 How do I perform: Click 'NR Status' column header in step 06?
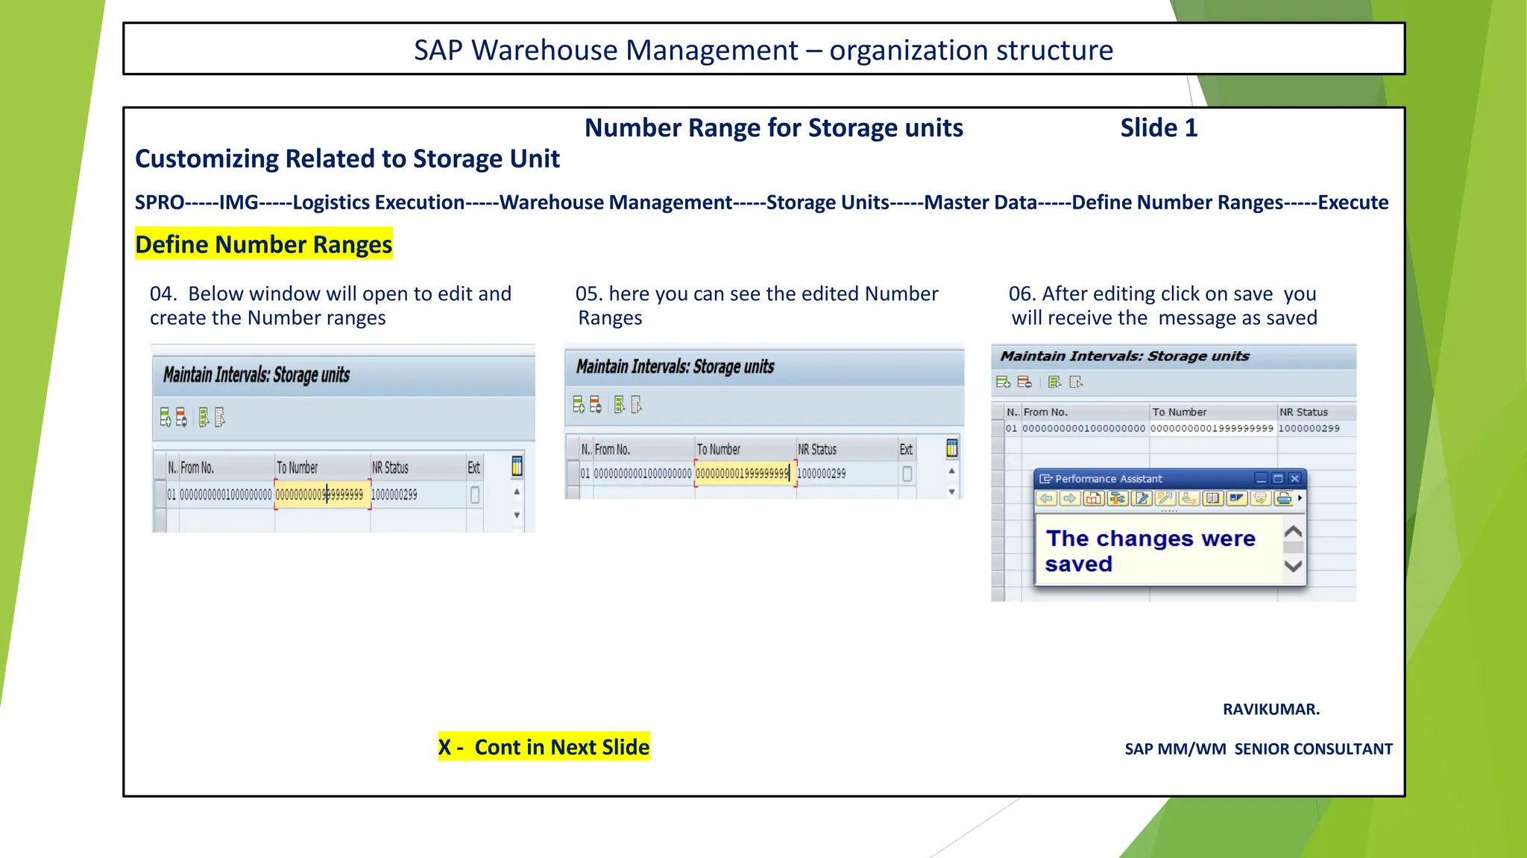click(x=1317, y=412)
